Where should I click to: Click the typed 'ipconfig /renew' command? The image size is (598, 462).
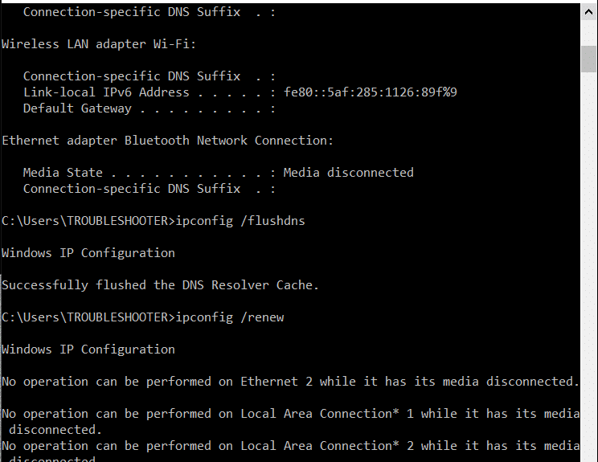point(229,317)
